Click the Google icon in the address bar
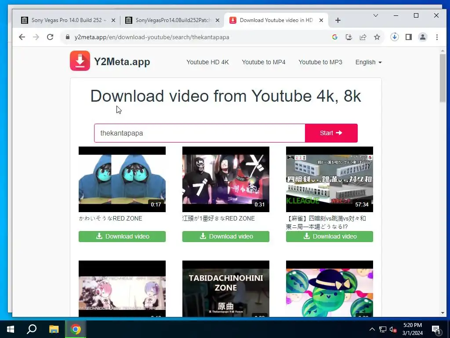 coord(334,37)
